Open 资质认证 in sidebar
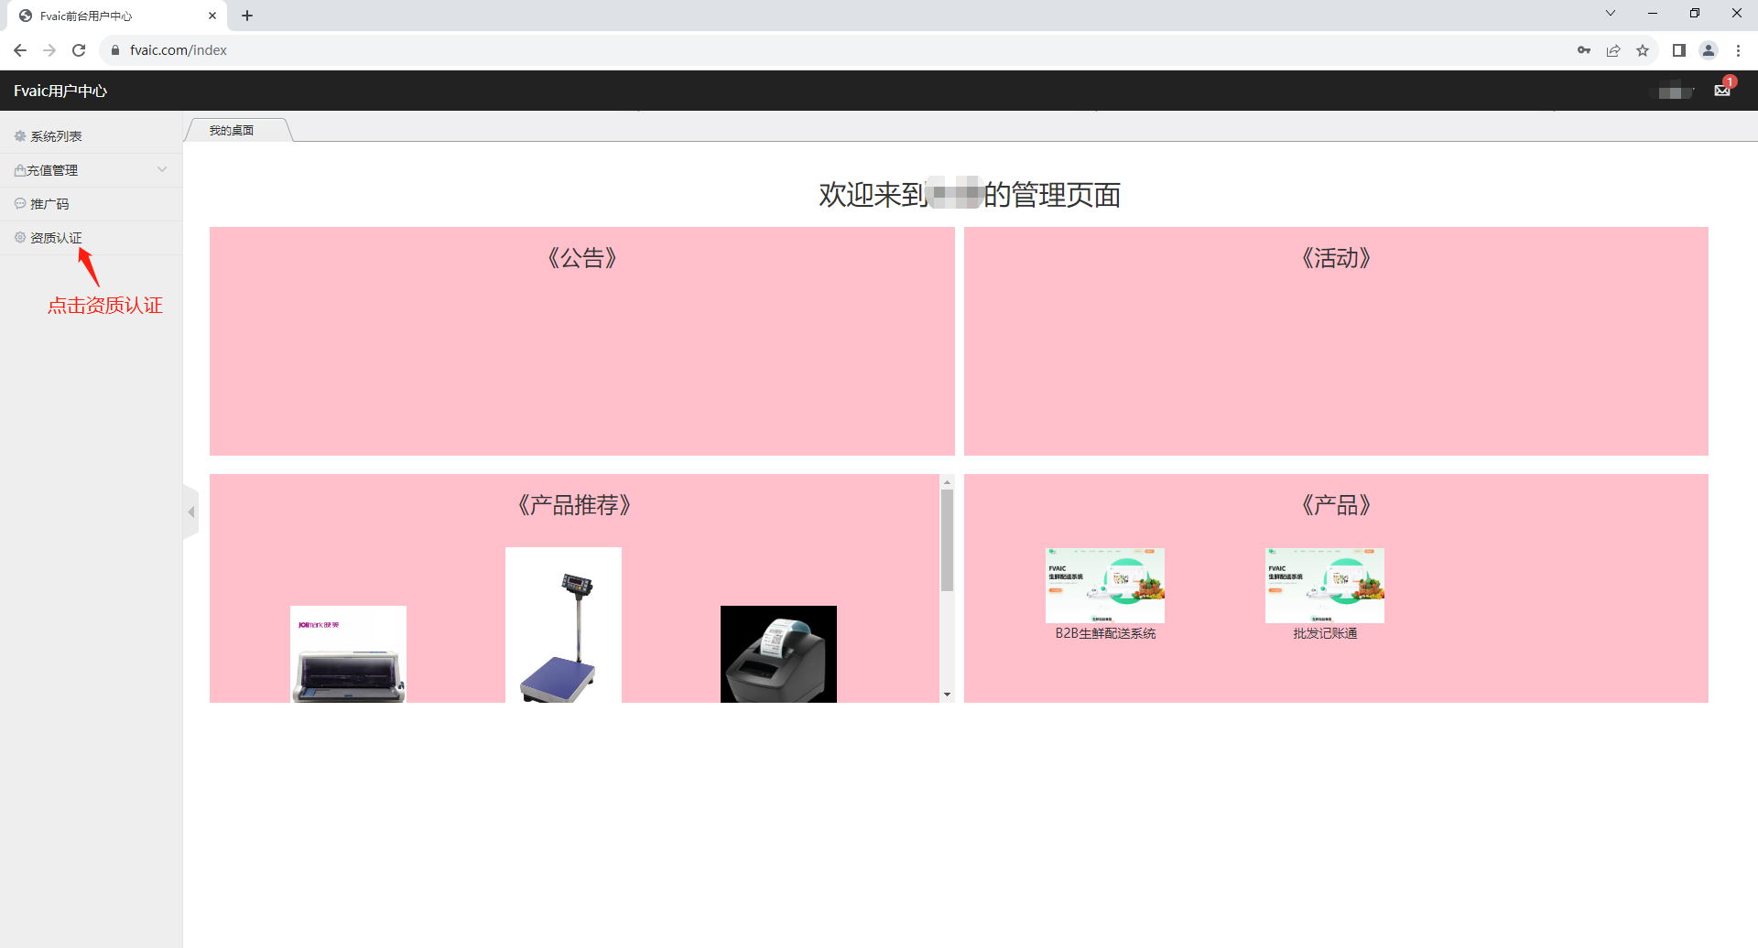 coord(56,238)
